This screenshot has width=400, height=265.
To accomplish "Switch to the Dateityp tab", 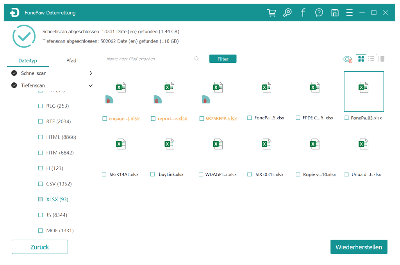I will tap(28, 60).
